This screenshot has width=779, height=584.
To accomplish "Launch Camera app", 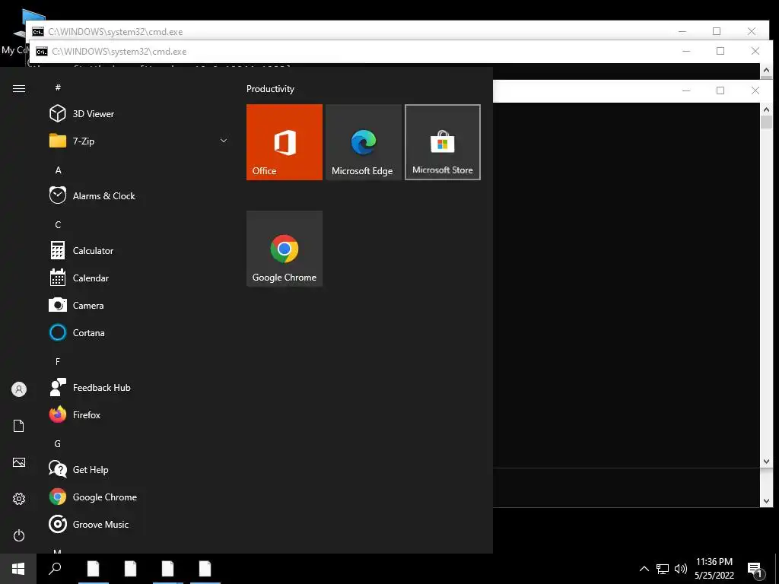I will [x=139, y=306].
